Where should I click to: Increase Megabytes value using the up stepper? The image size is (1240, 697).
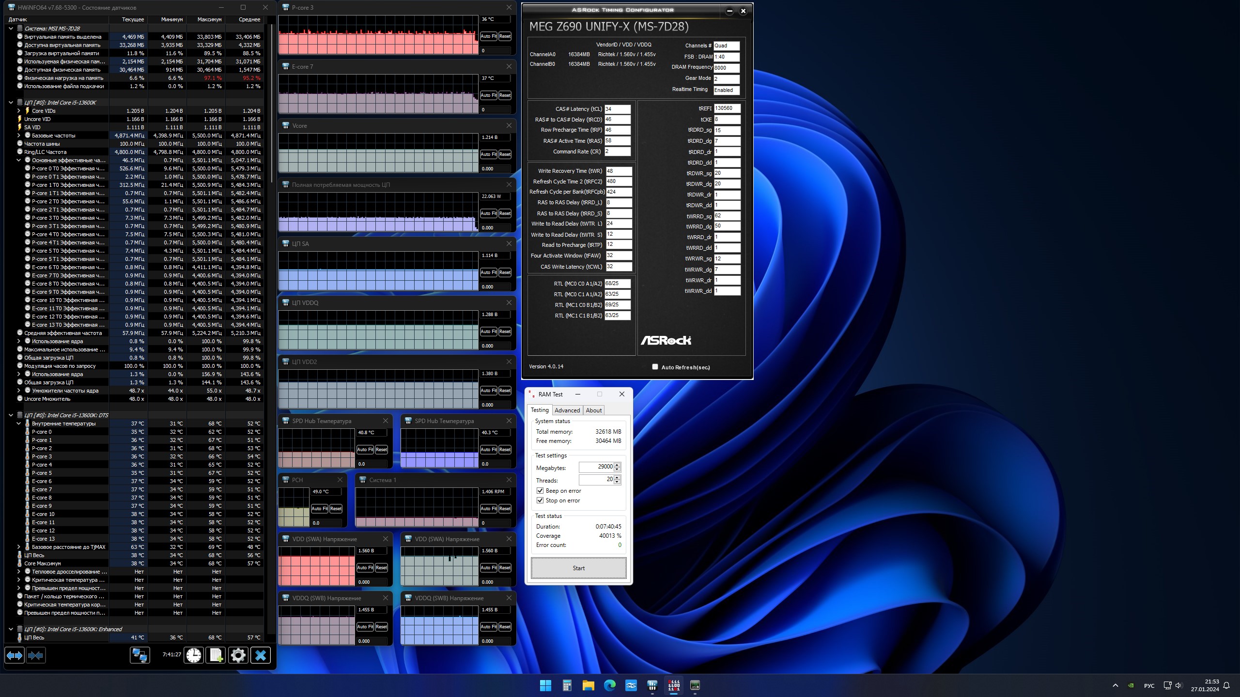[x=617, y=465]
